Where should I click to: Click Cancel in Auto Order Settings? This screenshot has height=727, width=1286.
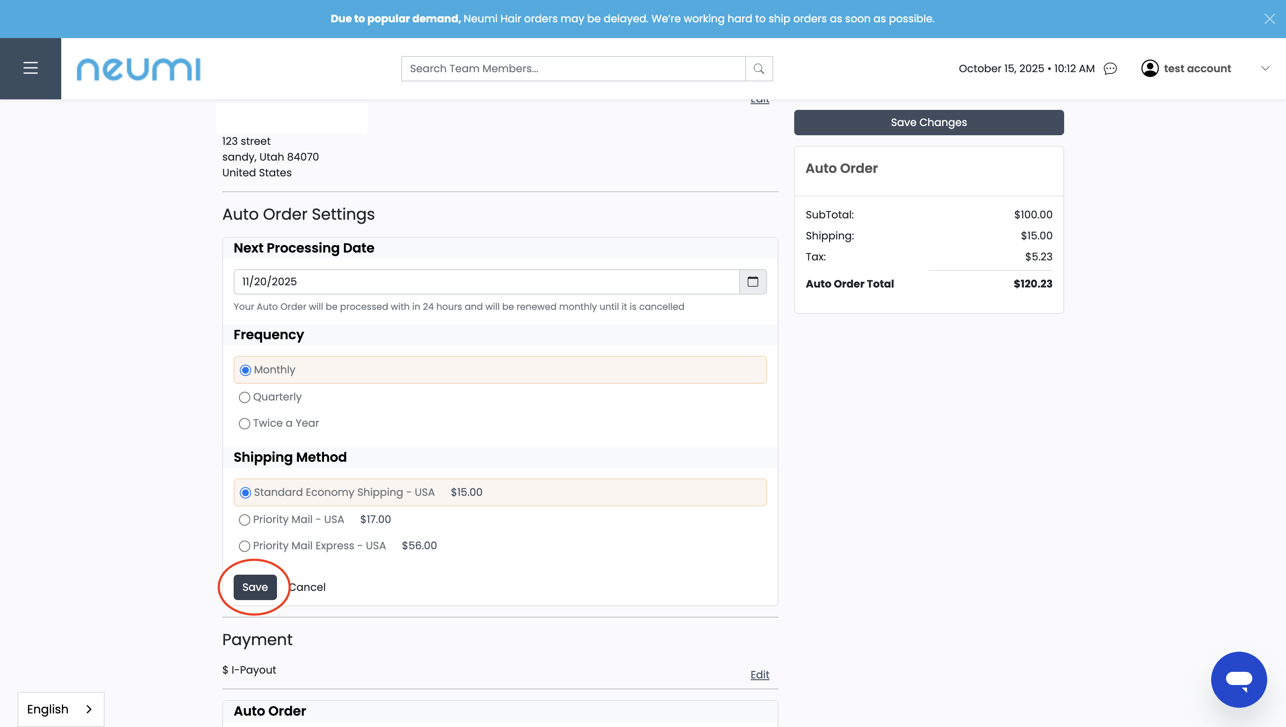(308, 587)
